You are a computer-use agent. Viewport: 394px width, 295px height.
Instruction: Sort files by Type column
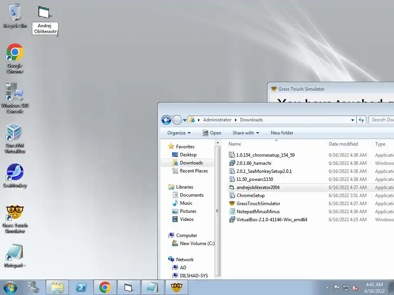383,144
